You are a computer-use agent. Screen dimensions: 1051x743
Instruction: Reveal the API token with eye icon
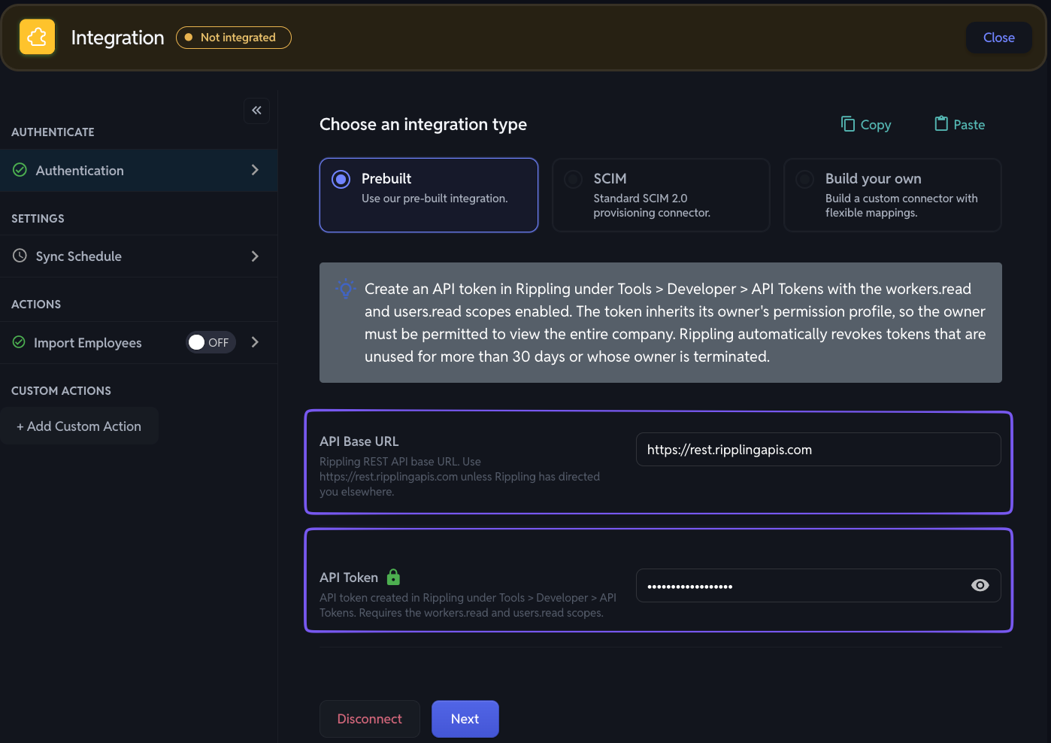click(x=980, y=585)
